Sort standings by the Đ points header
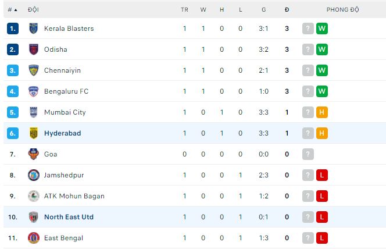The image size is (386, 249). click(x=287, y=10)
